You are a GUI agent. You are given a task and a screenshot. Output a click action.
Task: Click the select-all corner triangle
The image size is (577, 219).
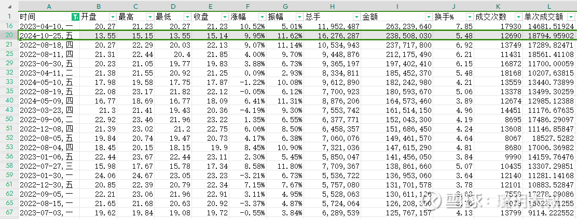click(9, 6)
